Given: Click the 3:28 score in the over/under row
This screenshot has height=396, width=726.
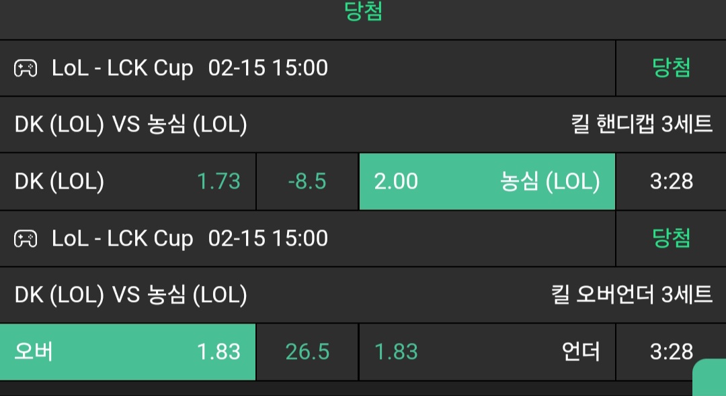Looking at the screenshot, I should coord(671,352).
